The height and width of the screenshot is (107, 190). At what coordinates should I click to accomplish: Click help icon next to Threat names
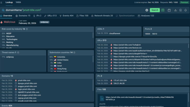[18, 52]
